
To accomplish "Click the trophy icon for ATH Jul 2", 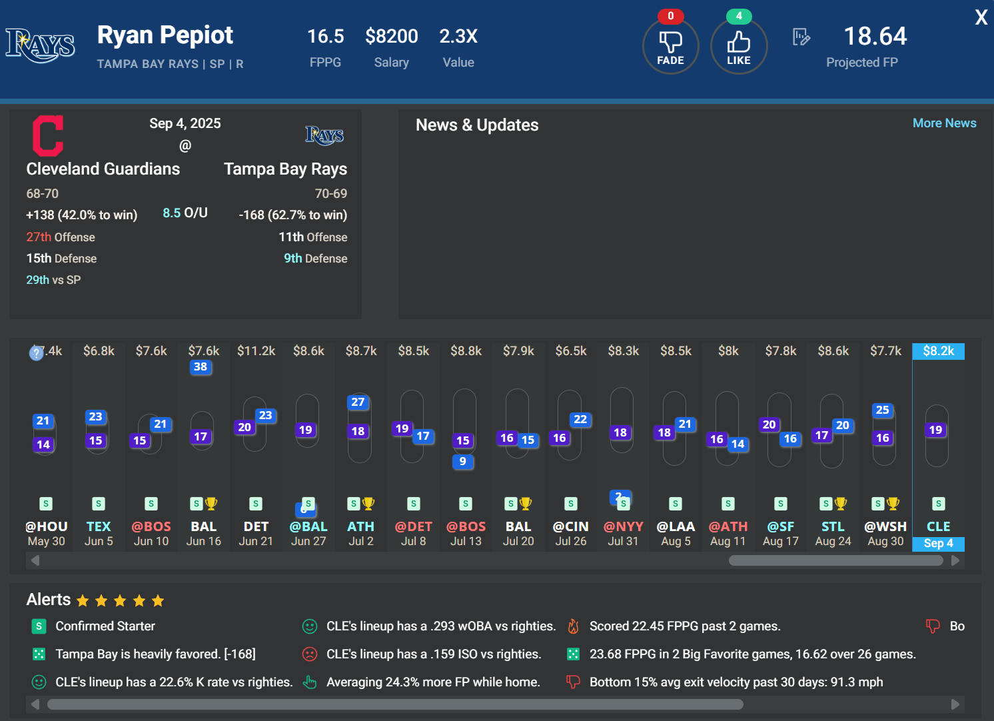I will (x=368, y=504).
